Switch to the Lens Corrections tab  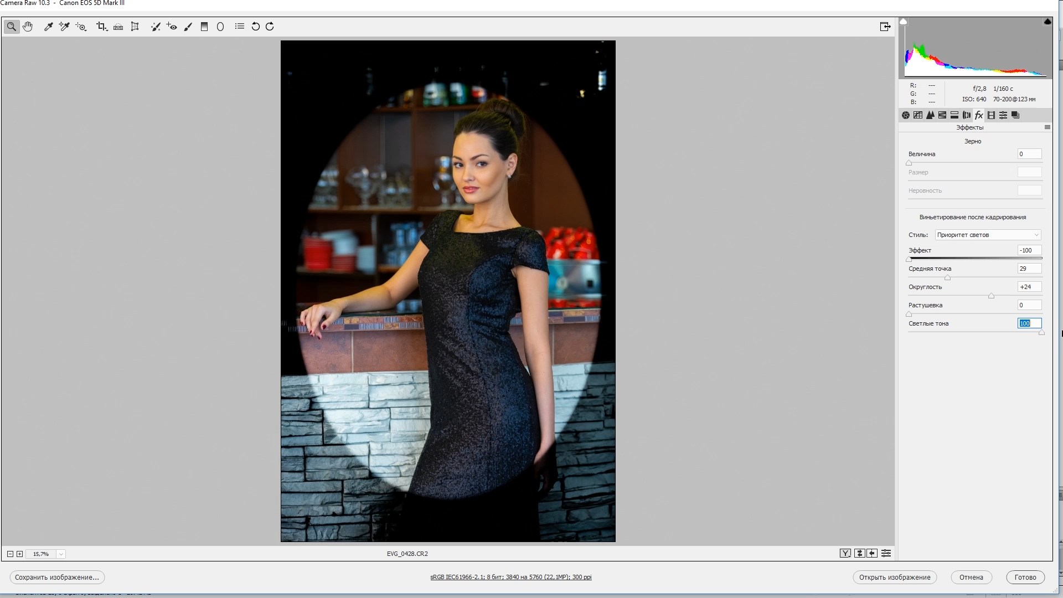[967, 115]
